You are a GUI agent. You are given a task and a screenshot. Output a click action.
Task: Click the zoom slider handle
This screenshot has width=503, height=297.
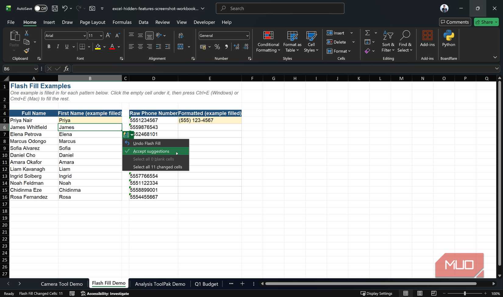point(465,293)
